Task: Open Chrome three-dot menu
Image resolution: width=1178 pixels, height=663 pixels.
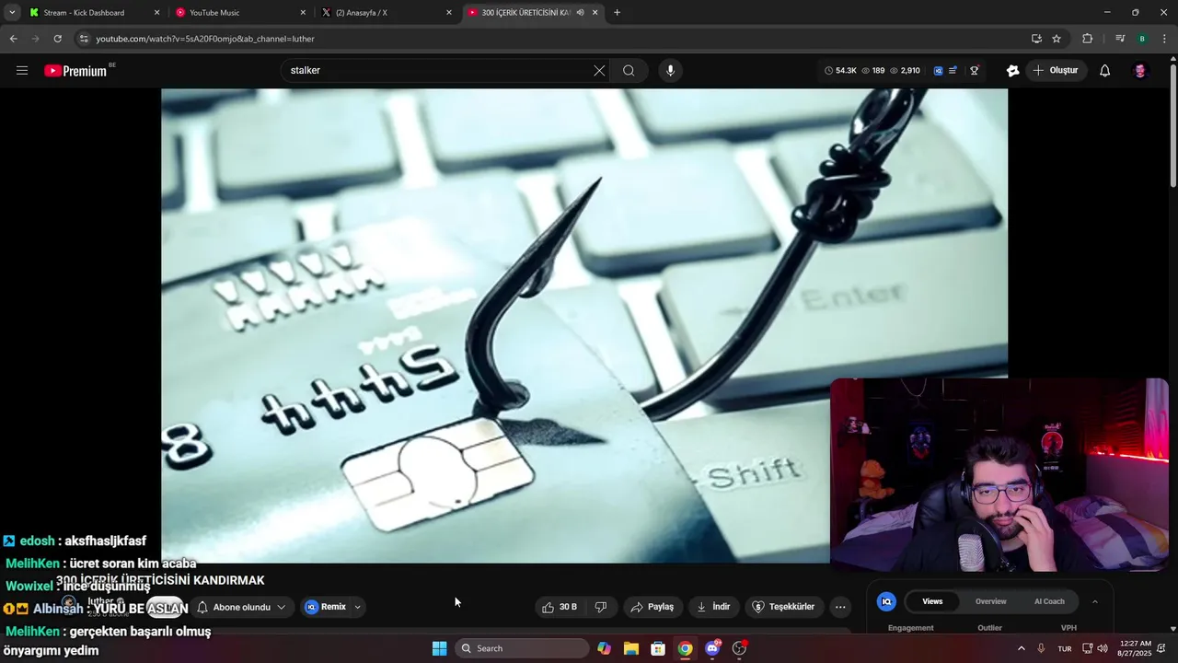Action: (1165, 39)
